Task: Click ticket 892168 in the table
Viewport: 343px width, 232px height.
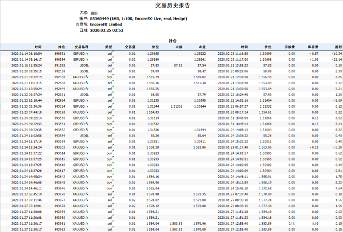Action: click(x=60, y=71)
